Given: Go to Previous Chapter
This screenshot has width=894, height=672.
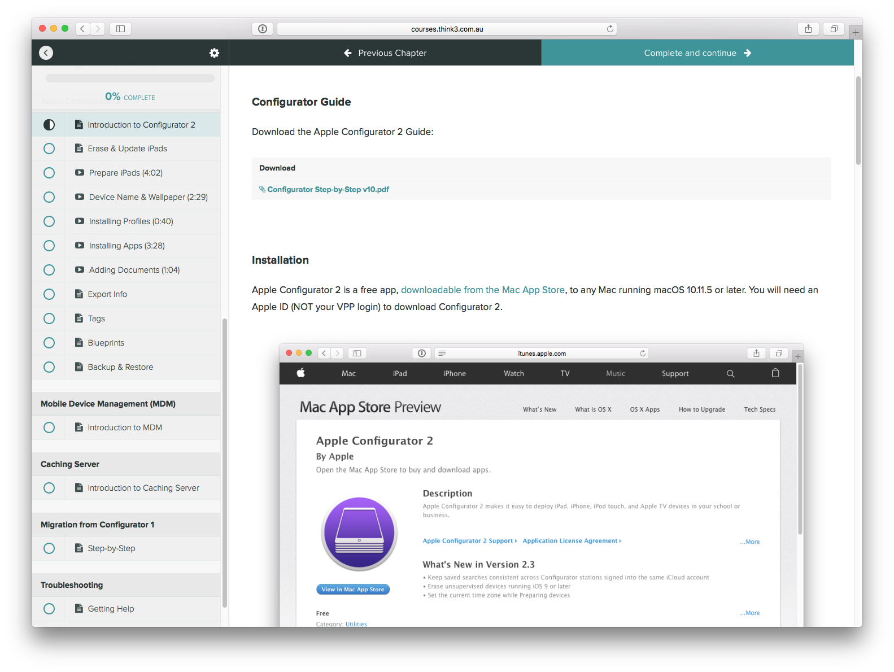Looking at the screenshot, I should click(385, 53).
